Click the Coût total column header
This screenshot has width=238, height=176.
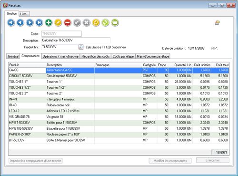click(x=220, y=65)
